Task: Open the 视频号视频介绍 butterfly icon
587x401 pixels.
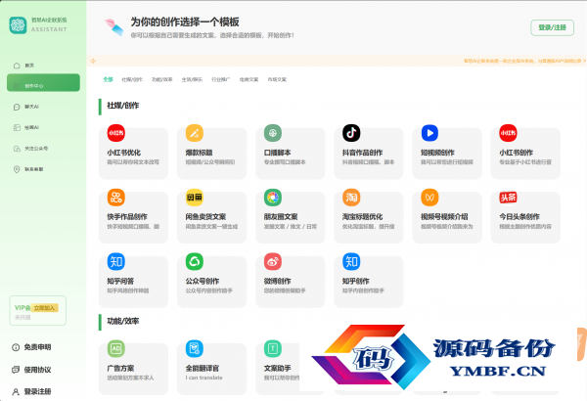Action: (x=429, y=198)
